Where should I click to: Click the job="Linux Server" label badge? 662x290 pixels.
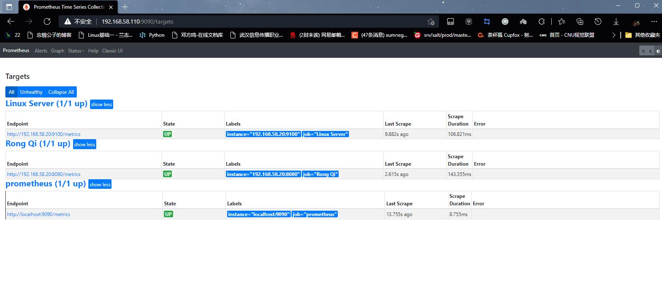pyautogui.click(x=325, y=134)
